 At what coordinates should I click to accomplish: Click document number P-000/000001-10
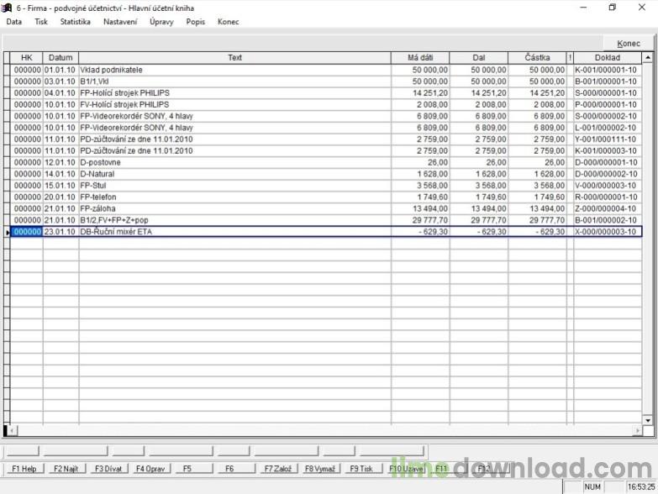click(x=606, y=104)
